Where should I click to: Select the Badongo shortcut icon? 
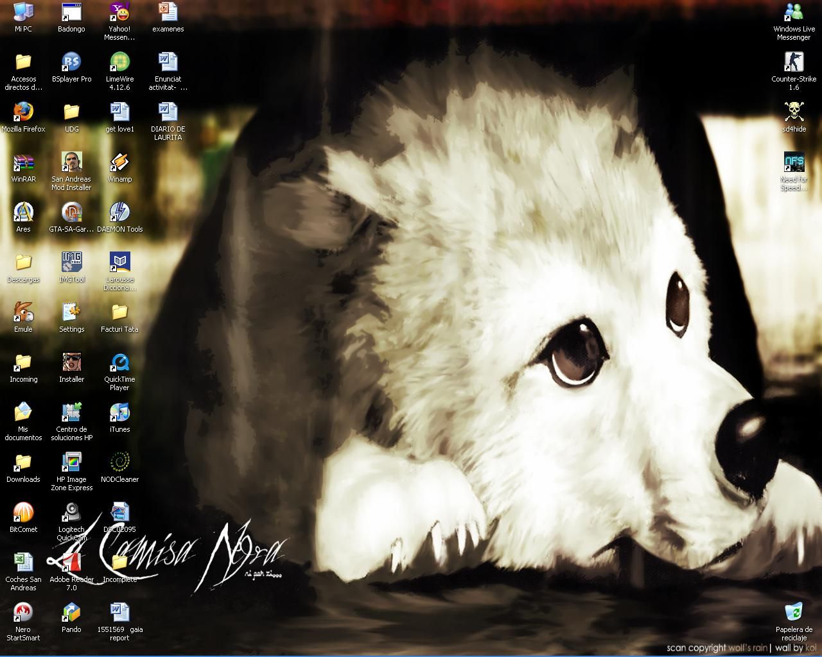click(71, 12)
